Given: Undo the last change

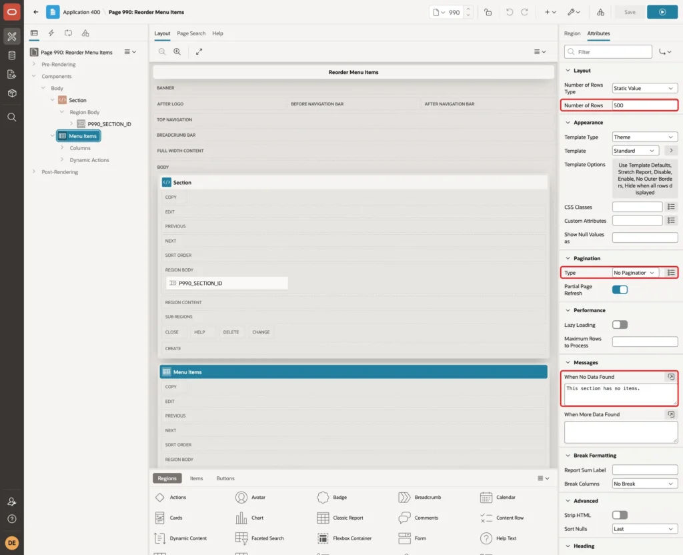Looking at the screenshot, I should (509, 12).
